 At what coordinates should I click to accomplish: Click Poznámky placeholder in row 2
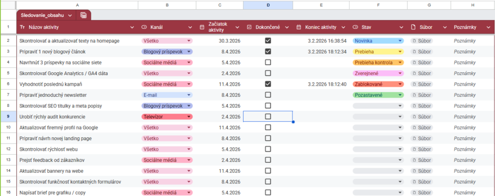pos(465,41)
